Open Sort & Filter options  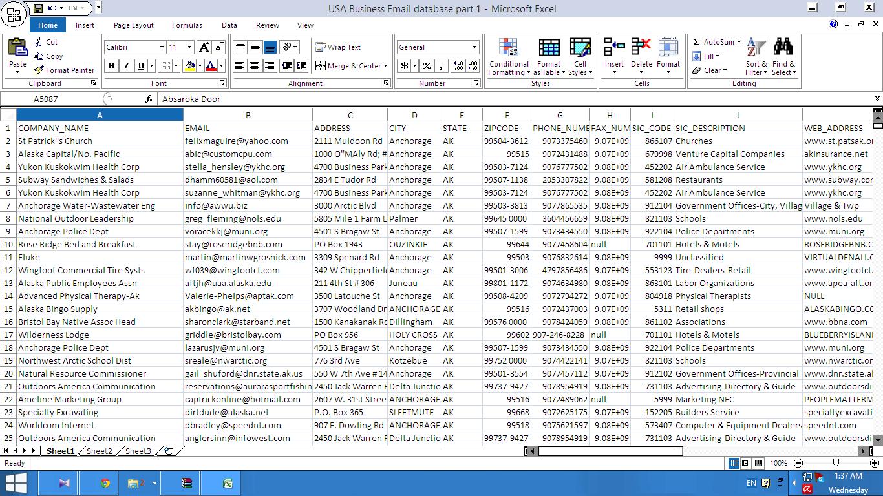point(756,57)
